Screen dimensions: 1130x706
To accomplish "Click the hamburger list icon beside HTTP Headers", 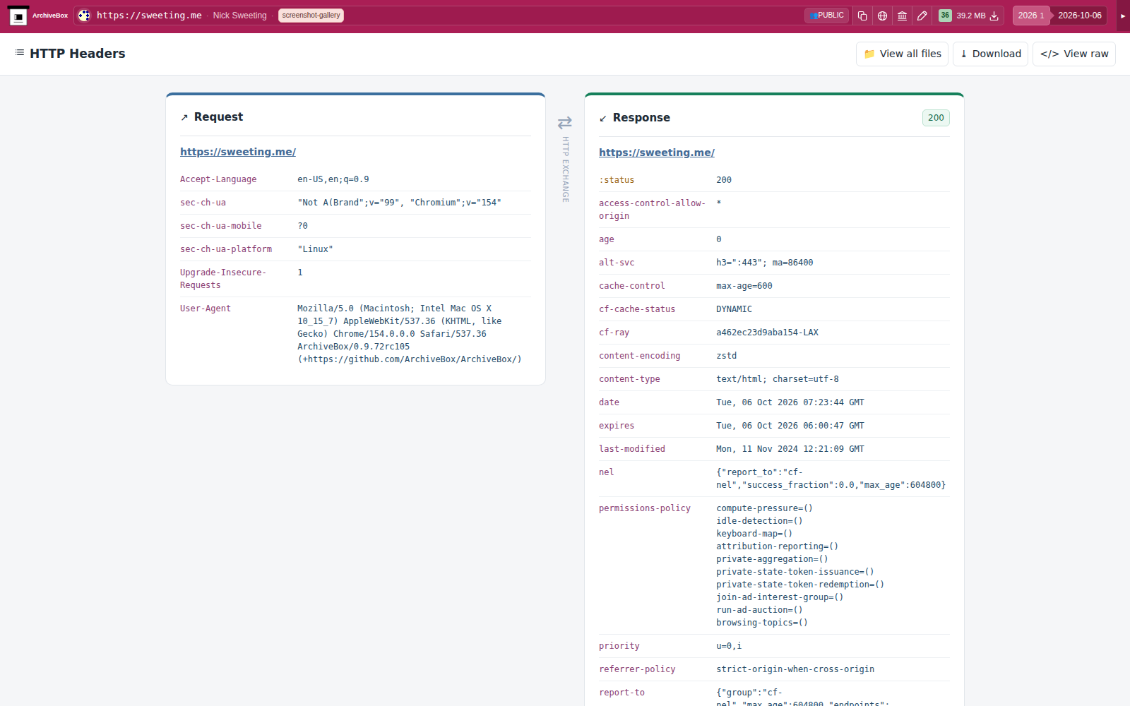I will point(20,53).
